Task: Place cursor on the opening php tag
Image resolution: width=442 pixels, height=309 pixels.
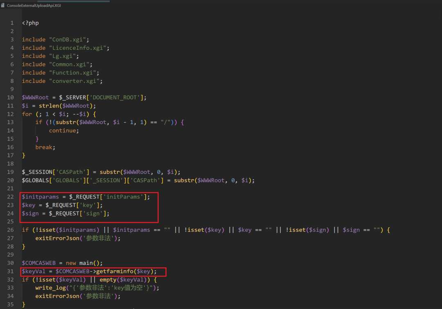Action: click(x=30, y=23)
